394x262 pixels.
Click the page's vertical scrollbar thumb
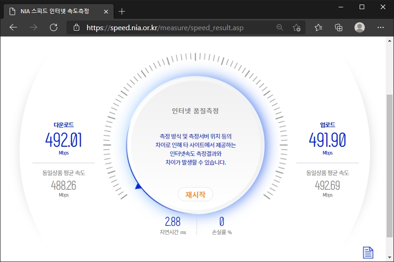389,166
